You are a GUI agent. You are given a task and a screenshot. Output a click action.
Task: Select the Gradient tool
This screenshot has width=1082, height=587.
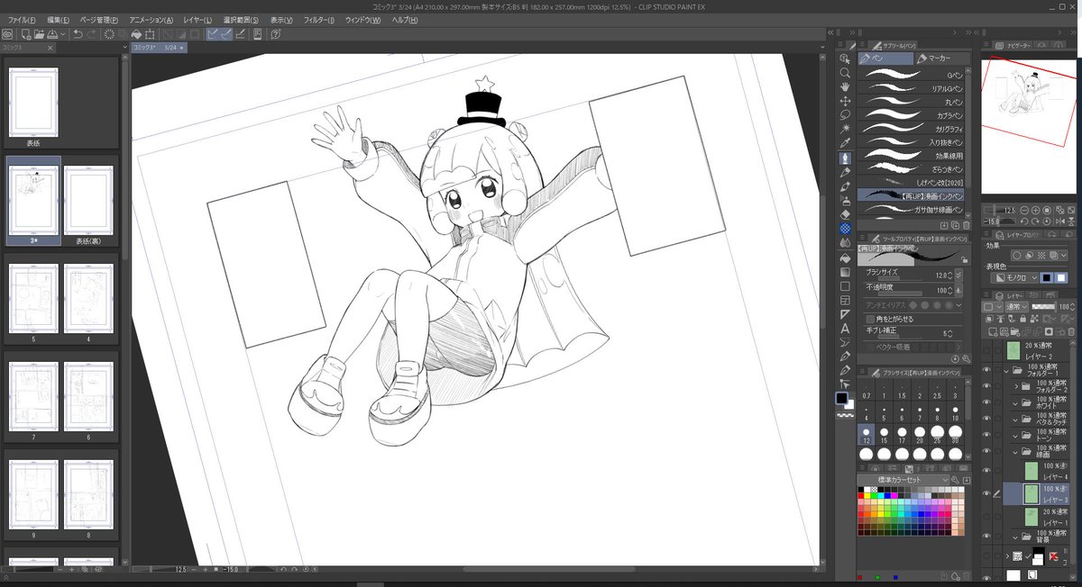click(845, 272)
